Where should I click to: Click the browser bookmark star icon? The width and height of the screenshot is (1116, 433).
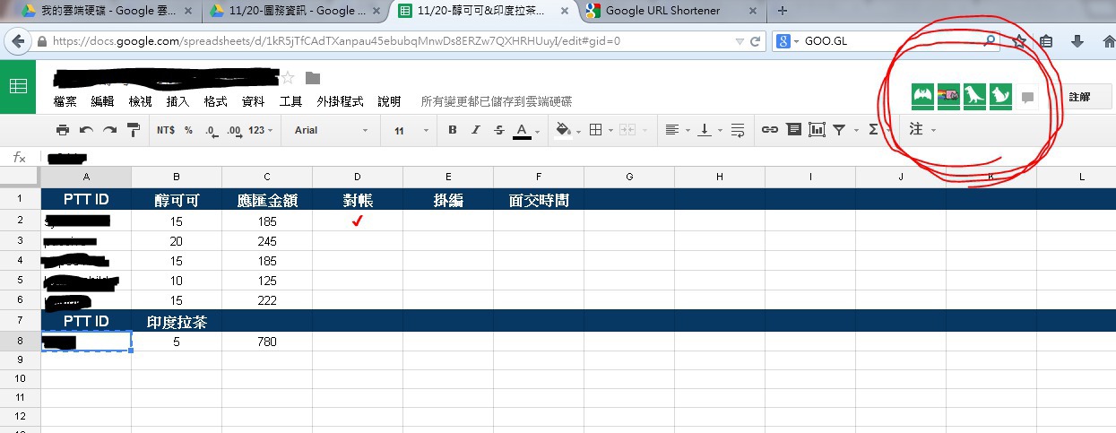click(x=1019, y=41)
